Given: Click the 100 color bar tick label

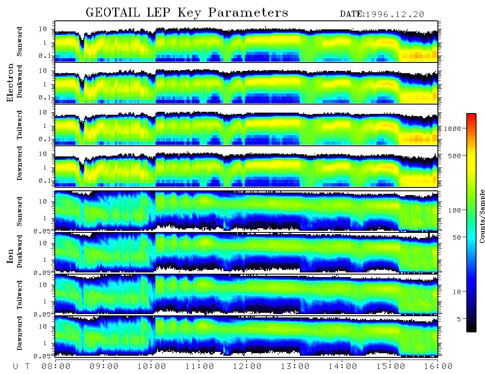Looking at the screenshot, I should coord(454,210).
